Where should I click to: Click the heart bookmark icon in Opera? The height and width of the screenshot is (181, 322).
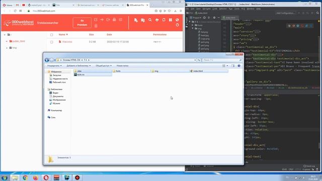pos(169,11)
